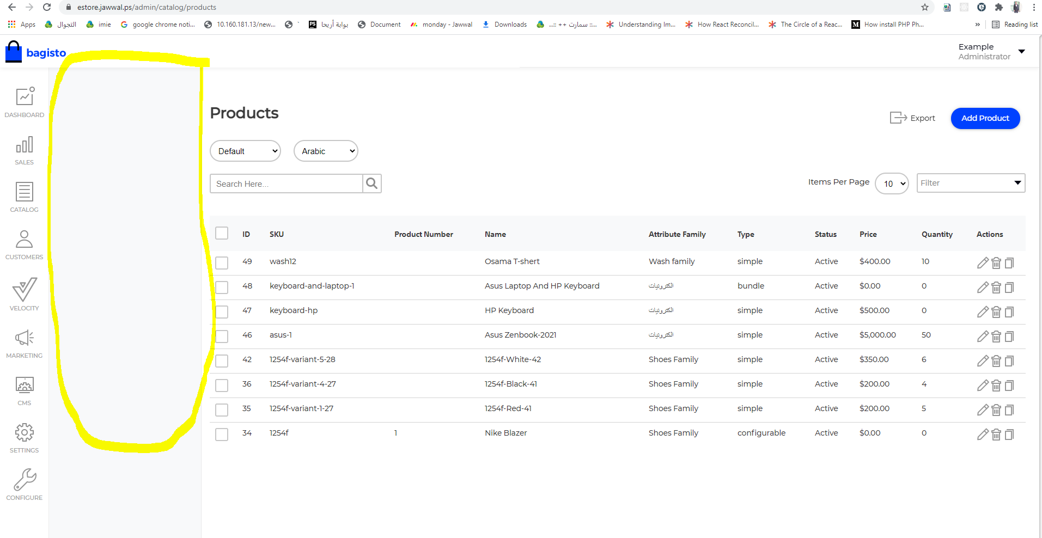Click the browser address bar URL
This screenshot has width=1042, height=538.
(147, 7)
